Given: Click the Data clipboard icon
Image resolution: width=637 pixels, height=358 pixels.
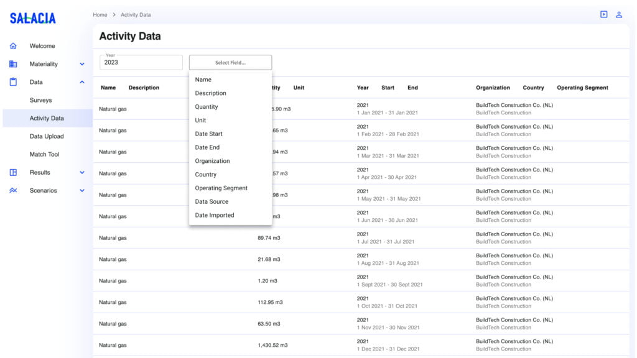Looking at the screenshot, I should point(13,82).
